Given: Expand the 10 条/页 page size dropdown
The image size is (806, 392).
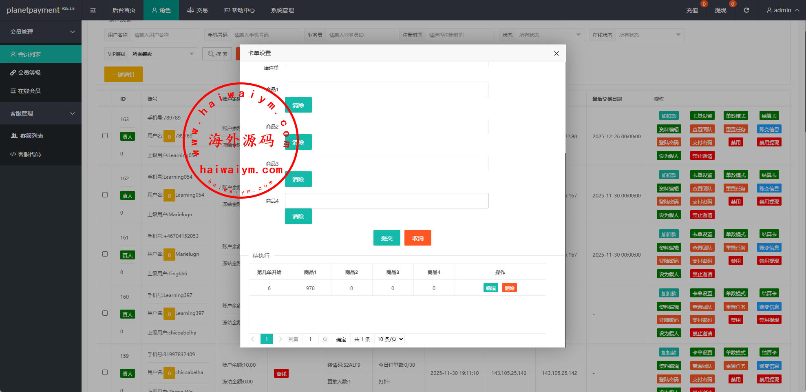Looking at the screenshot, I should pyautogui.click(x=390, y=339).
